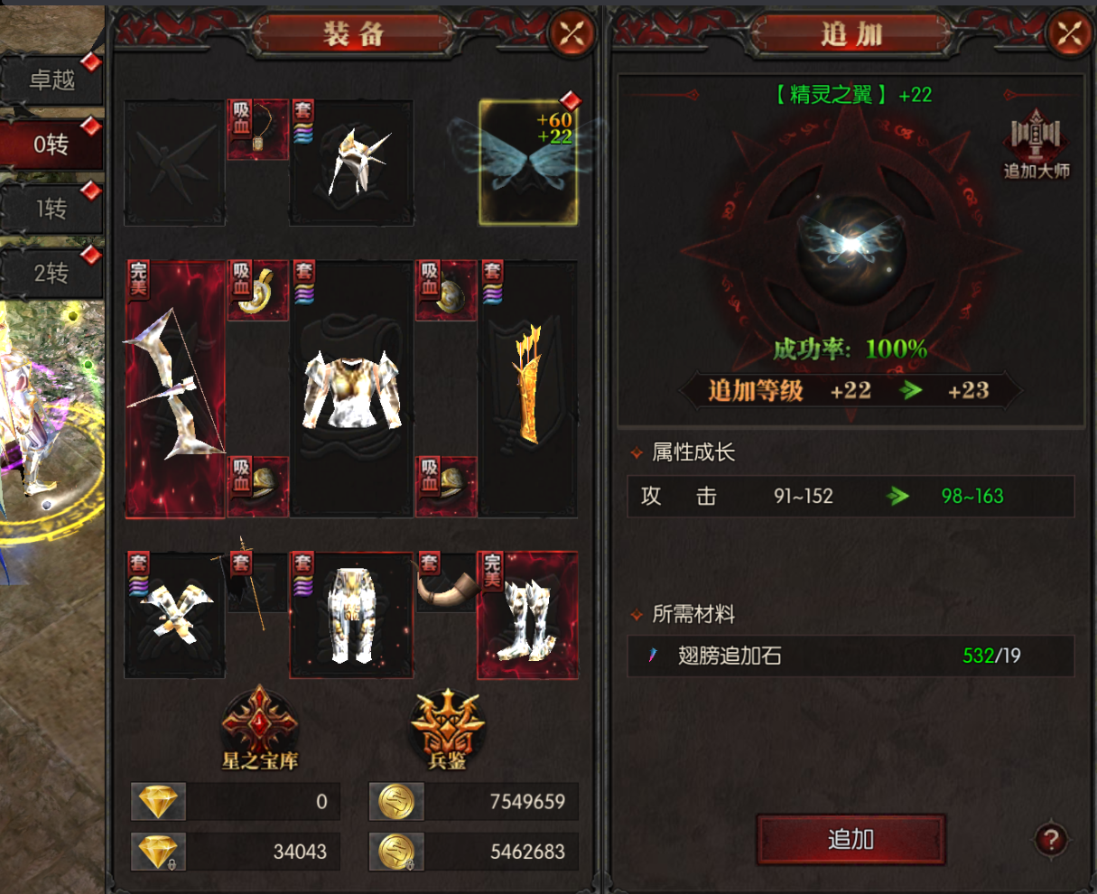This screenshot has height=894, width=1097.
Task: Close the 装备 equipment panel
Action: [x=573, y=34]
